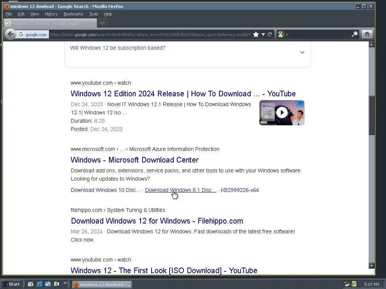Open 'Windows - Microsoft Download Center' result

tap(135, 160)
